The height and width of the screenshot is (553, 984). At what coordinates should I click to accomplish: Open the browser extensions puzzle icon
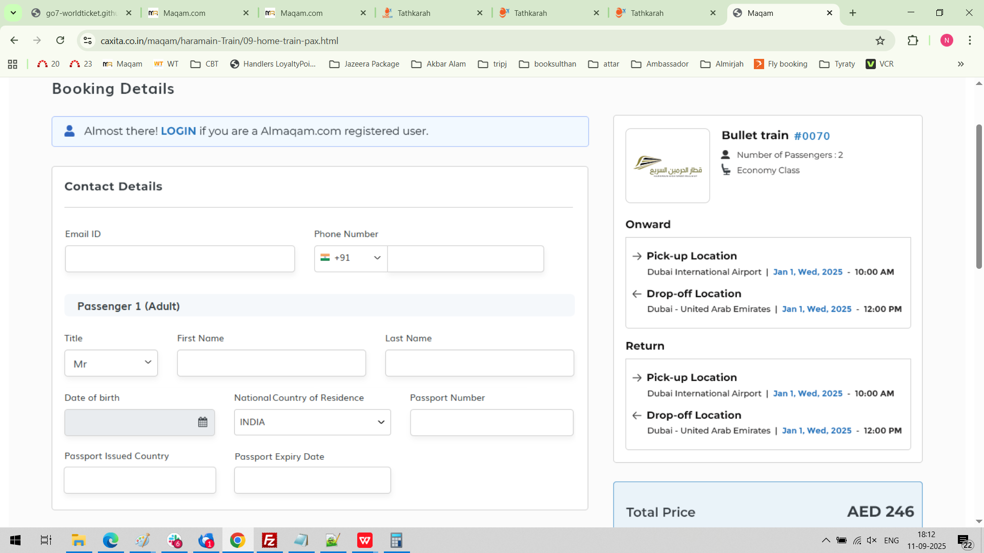[913, 40]
